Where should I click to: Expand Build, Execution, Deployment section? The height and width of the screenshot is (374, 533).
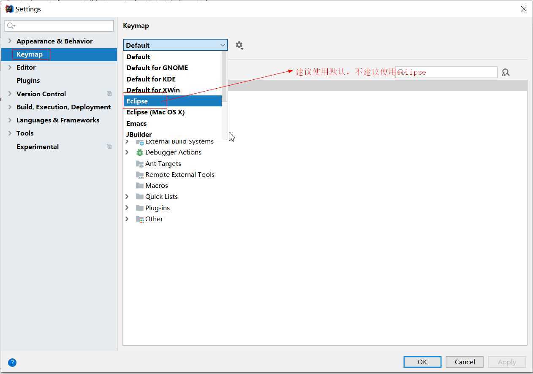click(x=10, y=107)
